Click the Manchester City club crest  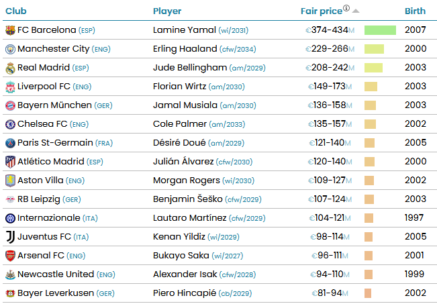click(x=10, y=49)
